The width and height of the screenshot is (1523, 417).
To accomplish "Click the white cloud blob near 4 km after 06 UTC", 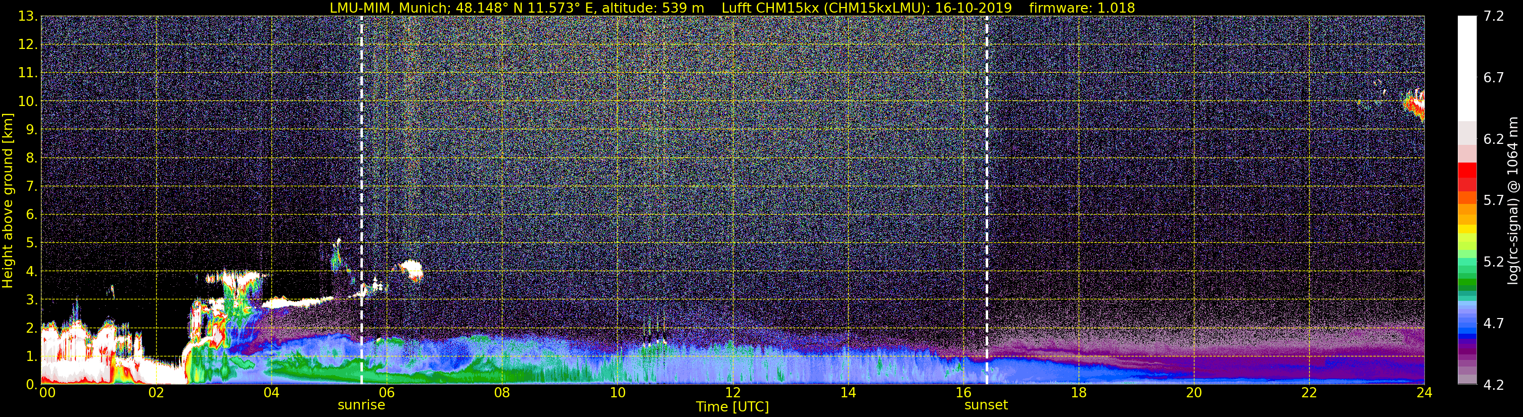I will [x=411, y=270].
